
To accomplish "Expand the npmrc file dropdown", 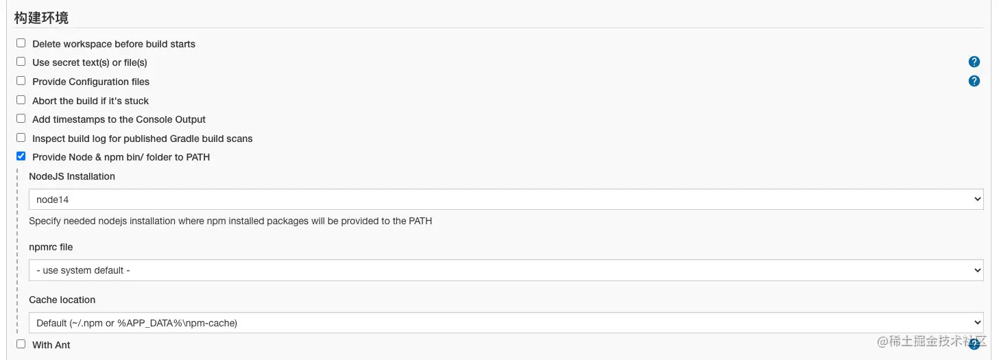I will tap(506, 270).
